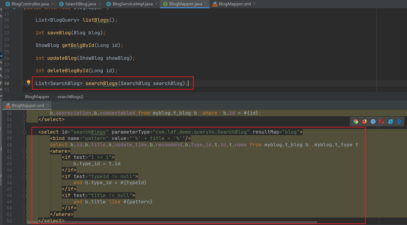Click the BlogServiceImpl.java class icon

[x=109, y=4]
